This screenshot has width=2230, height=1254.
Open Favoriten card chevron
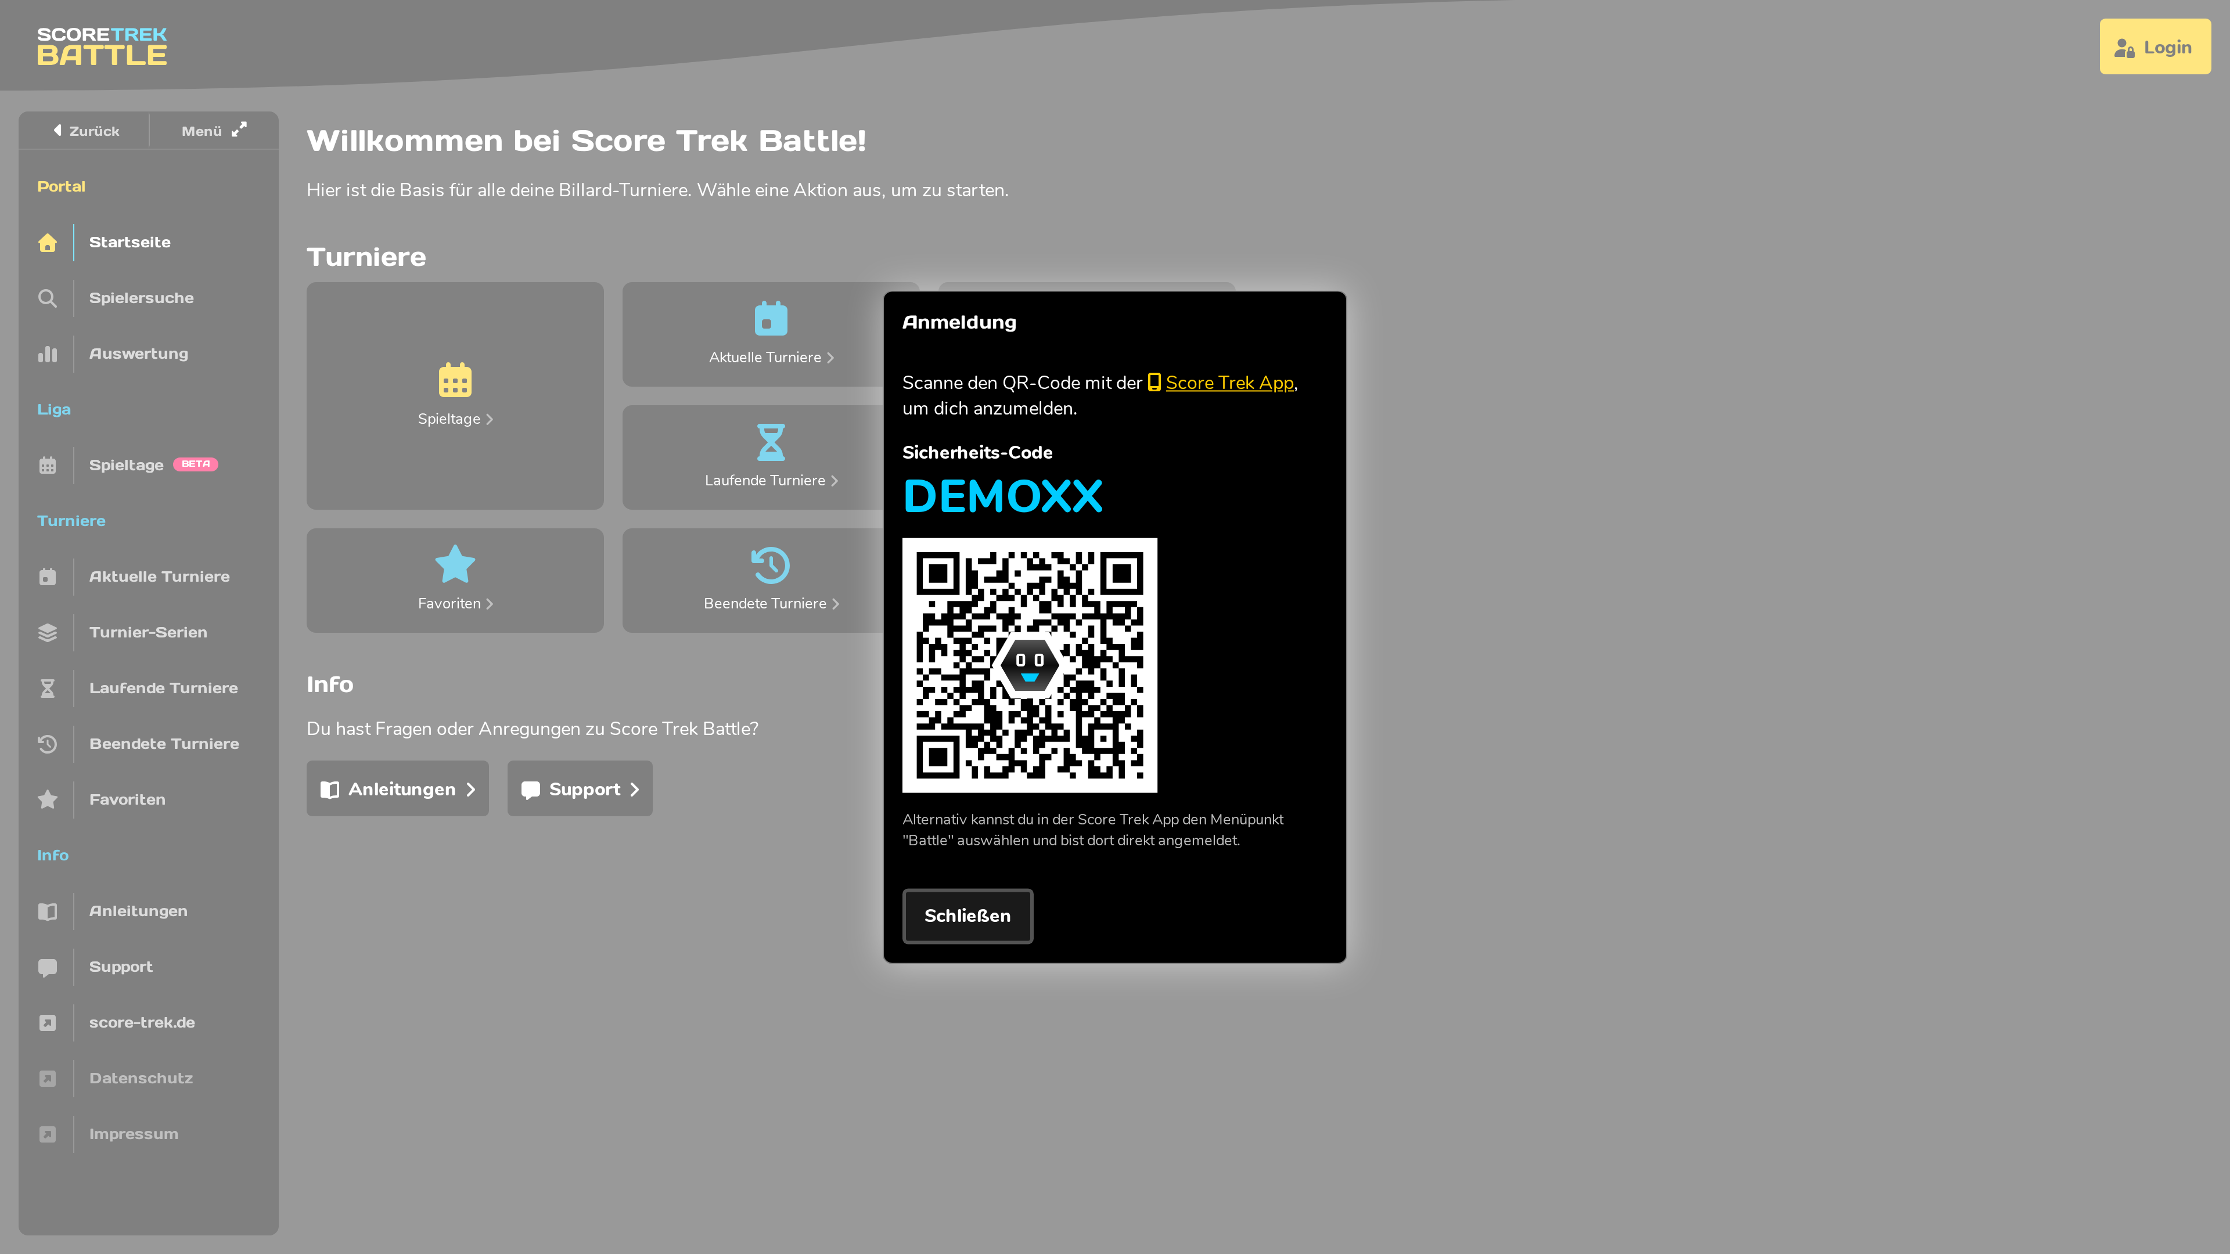click(490, 604)
